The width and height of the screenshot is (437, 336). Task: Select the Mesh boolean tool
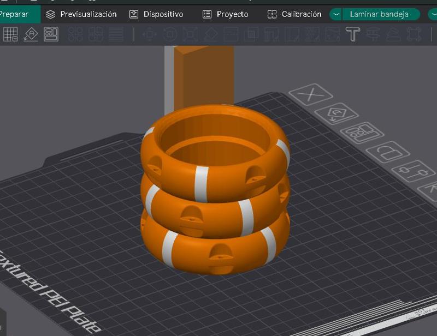tap(251, 34)
